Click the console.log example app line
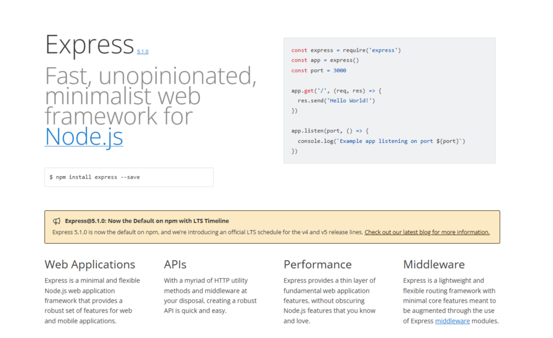 [x=381, y=141]
